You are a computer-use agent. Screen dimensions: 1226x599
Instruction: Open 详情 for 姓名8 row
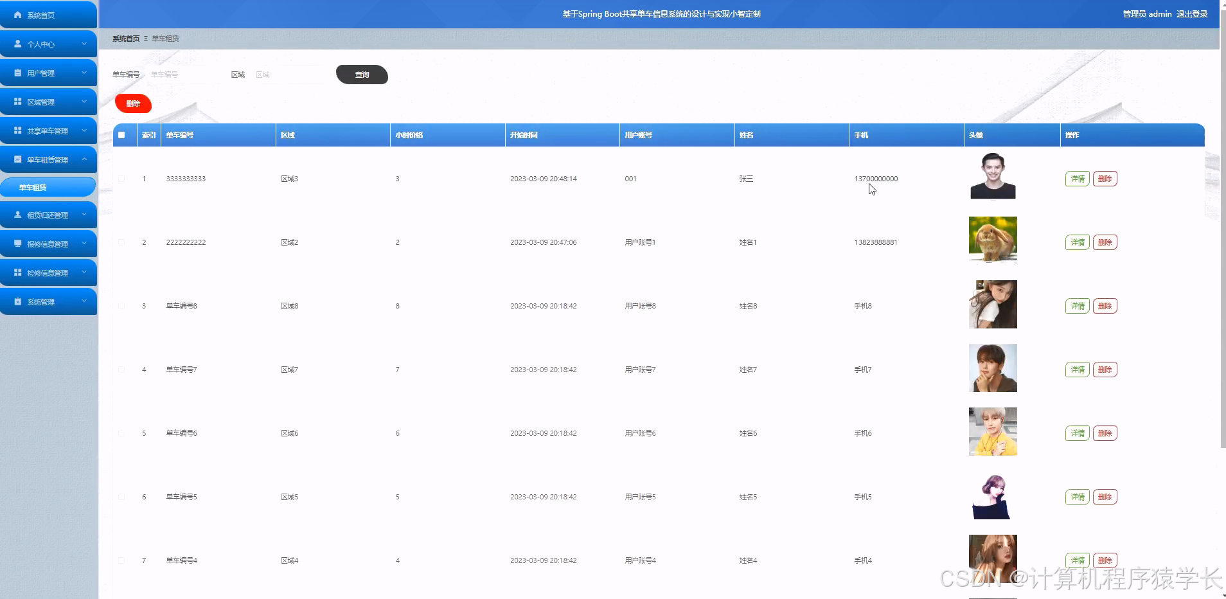pyautogui.click(x=1078, y=306)
